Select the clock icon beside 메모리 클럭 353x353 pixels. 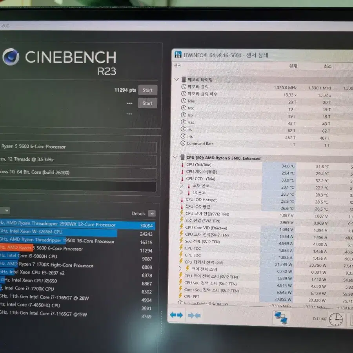click(x=184, y=86)
